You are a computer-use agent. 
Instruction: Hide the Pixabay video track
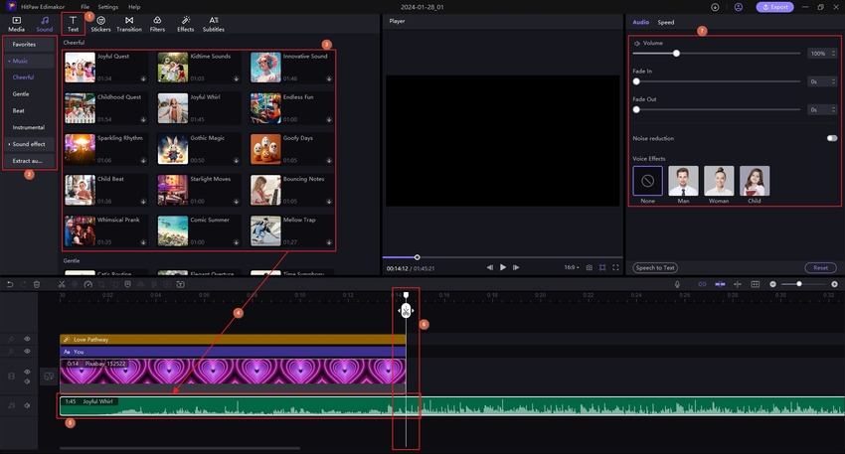pyautogui.click(x=27, y=372)
